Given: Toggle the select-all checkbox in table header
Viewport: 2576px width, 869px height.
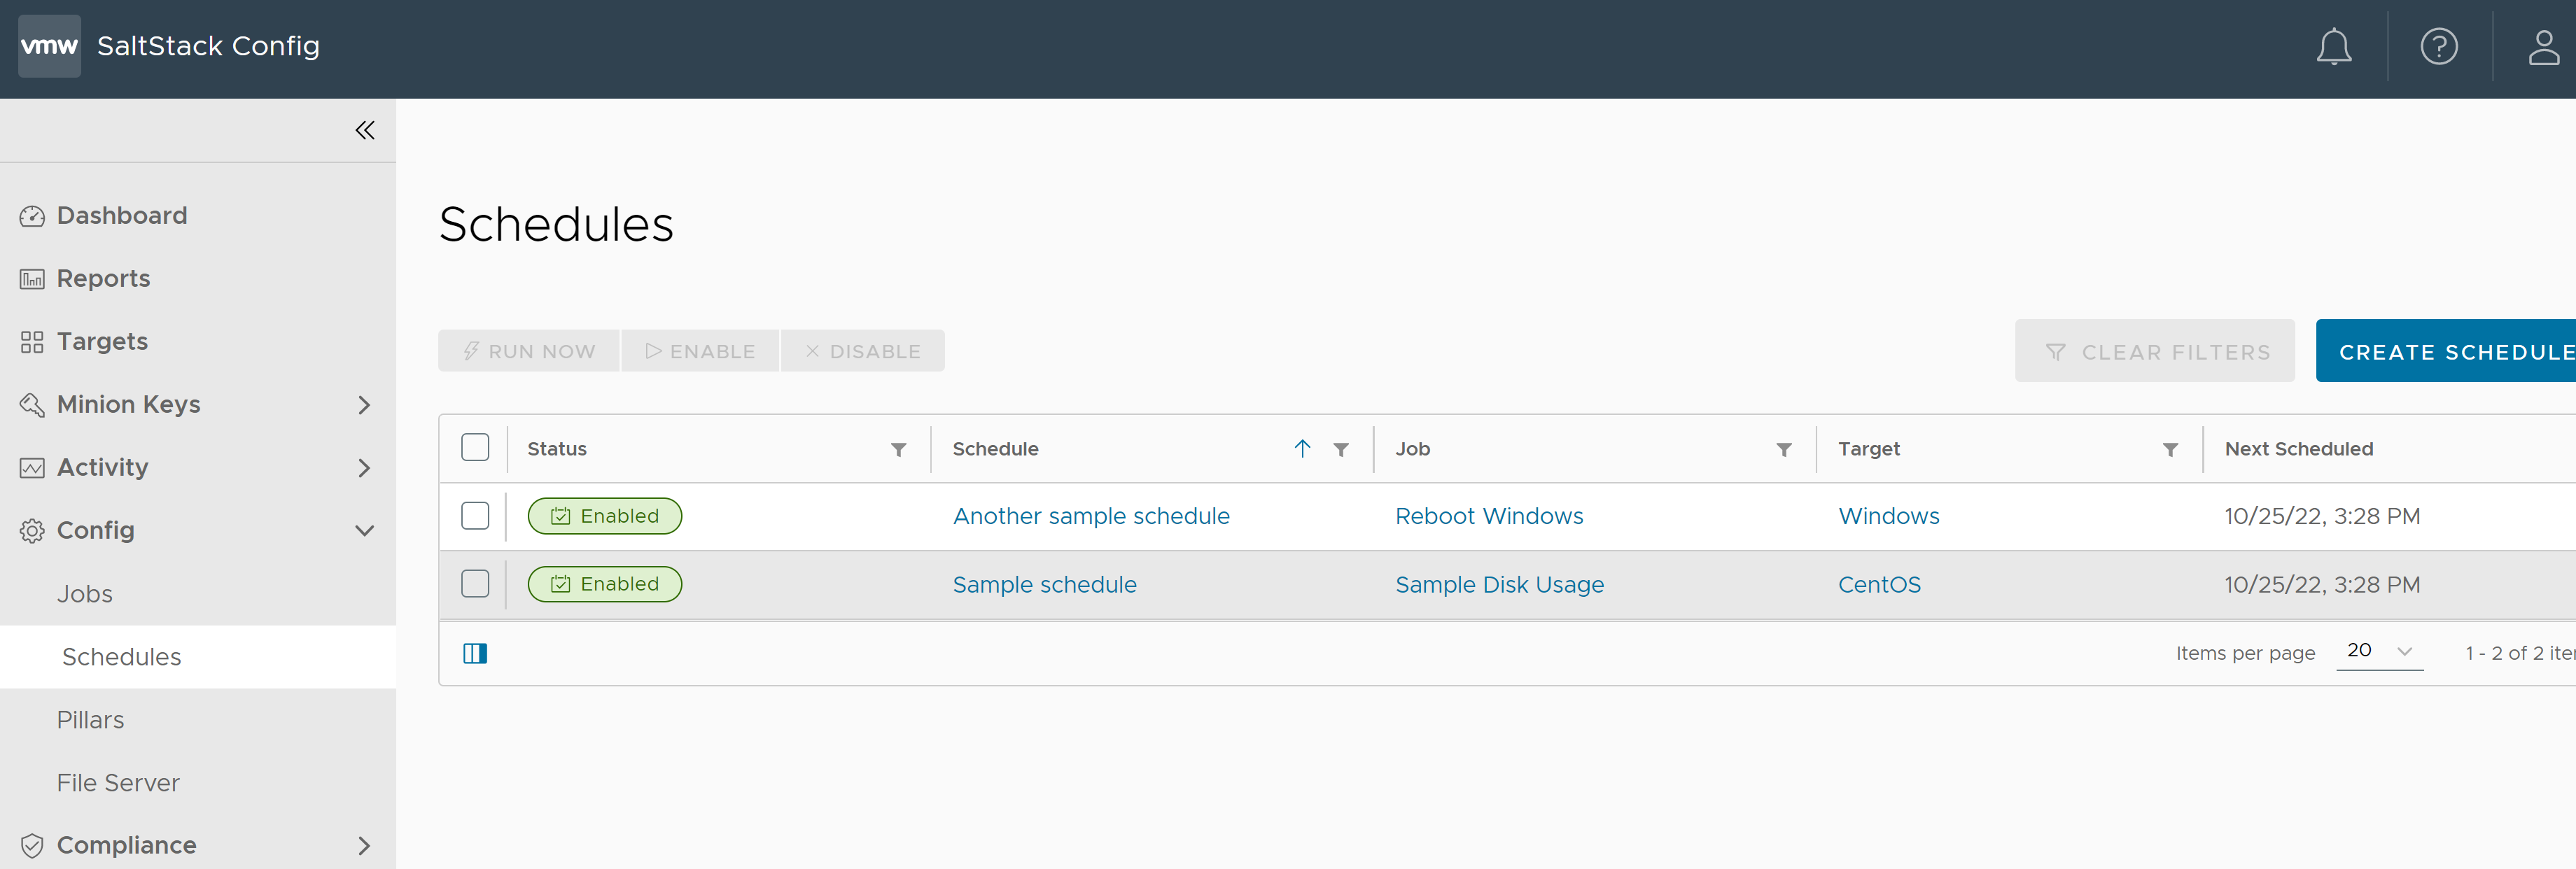Looking at the screenshot, I should coord(475,448).
